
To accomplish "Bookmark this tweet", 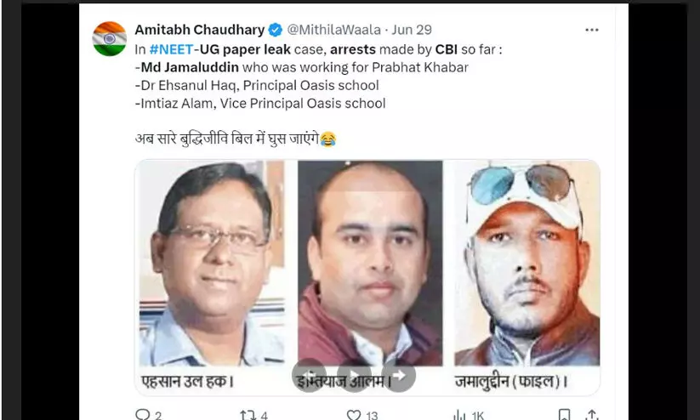I will [564, 415].
